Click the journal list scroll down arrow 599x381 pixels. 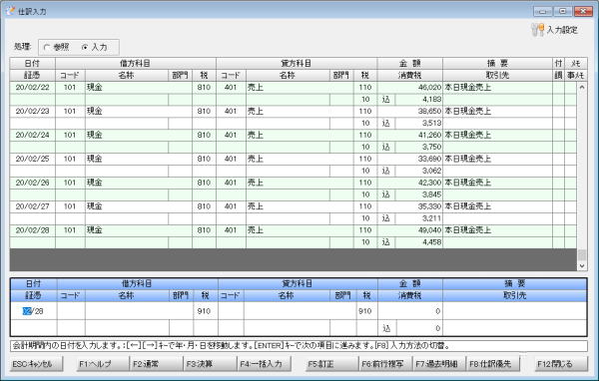pyautogui.click(x=582, y=265)
